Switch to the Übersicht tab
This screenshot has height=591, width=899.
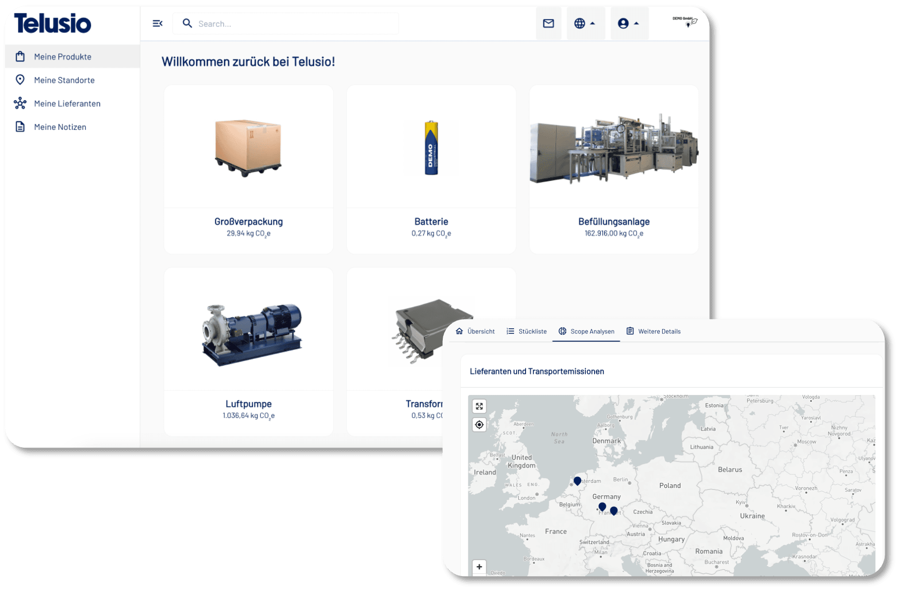pyautogui.click(x=475, y=331)
